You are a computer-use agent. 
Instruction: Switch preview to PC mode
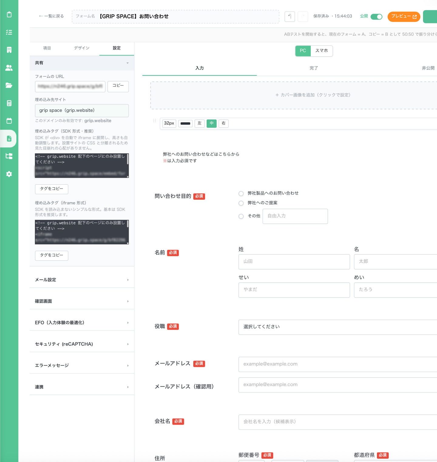coord(303,51)
